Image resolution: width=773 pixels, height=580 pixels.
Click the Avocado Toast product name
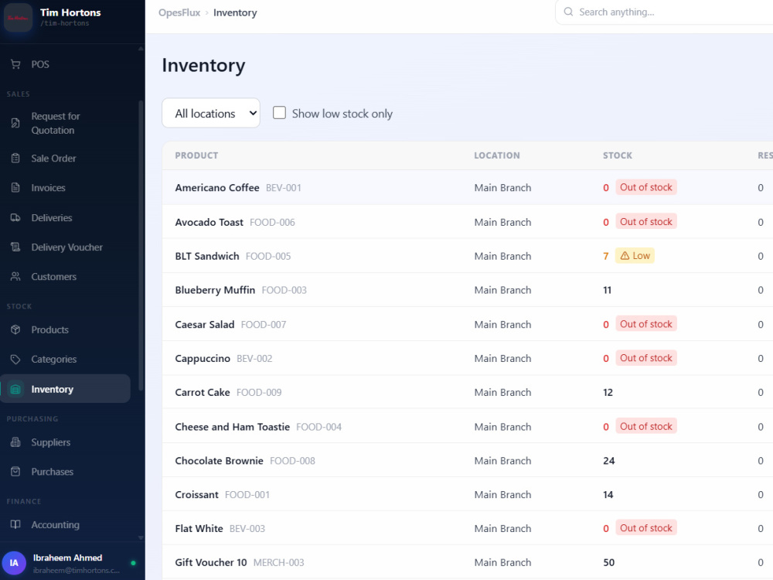pos(209,222)
